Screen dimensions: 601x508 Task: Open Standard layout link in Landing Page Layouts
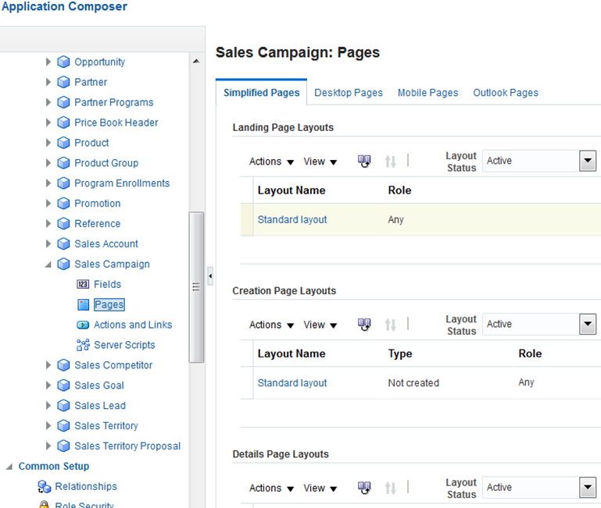(x=292, y=220)
